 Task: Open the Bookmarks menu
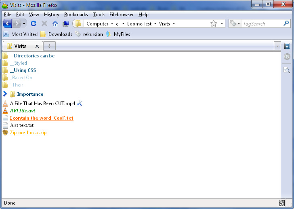76,15
